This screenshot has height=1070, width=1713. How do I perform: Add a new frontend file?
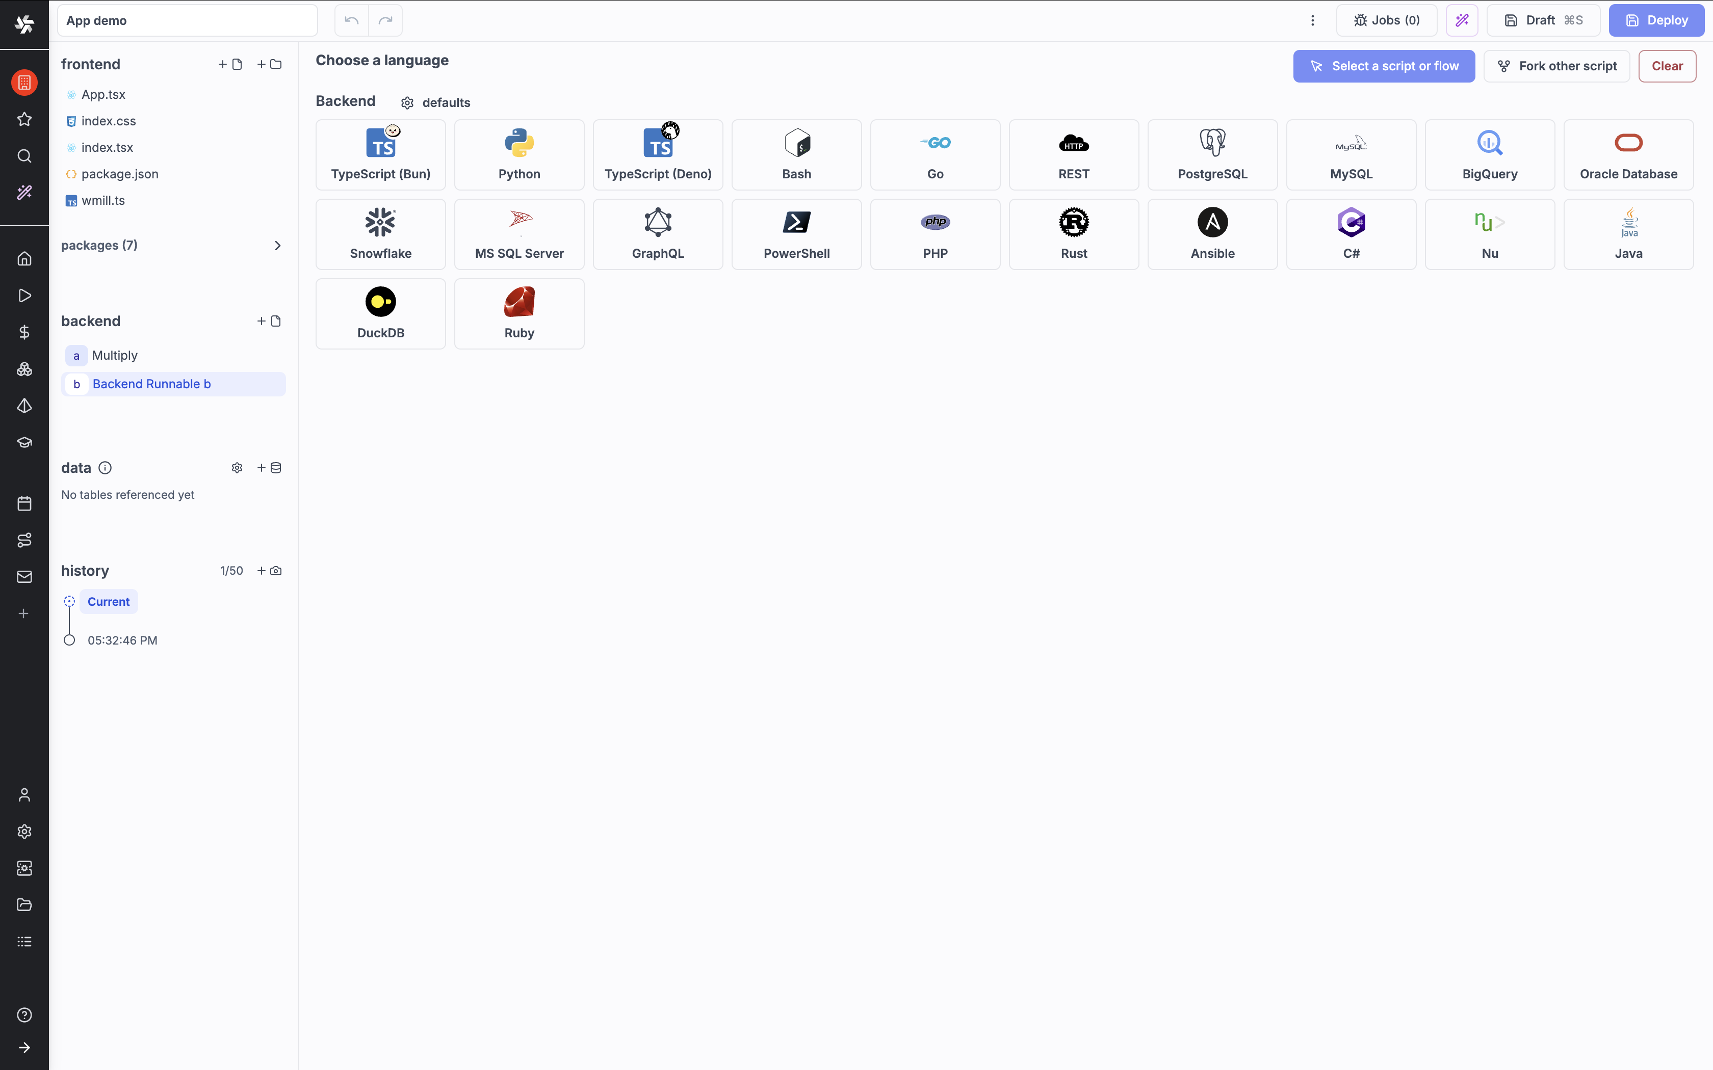pos(231,64)
